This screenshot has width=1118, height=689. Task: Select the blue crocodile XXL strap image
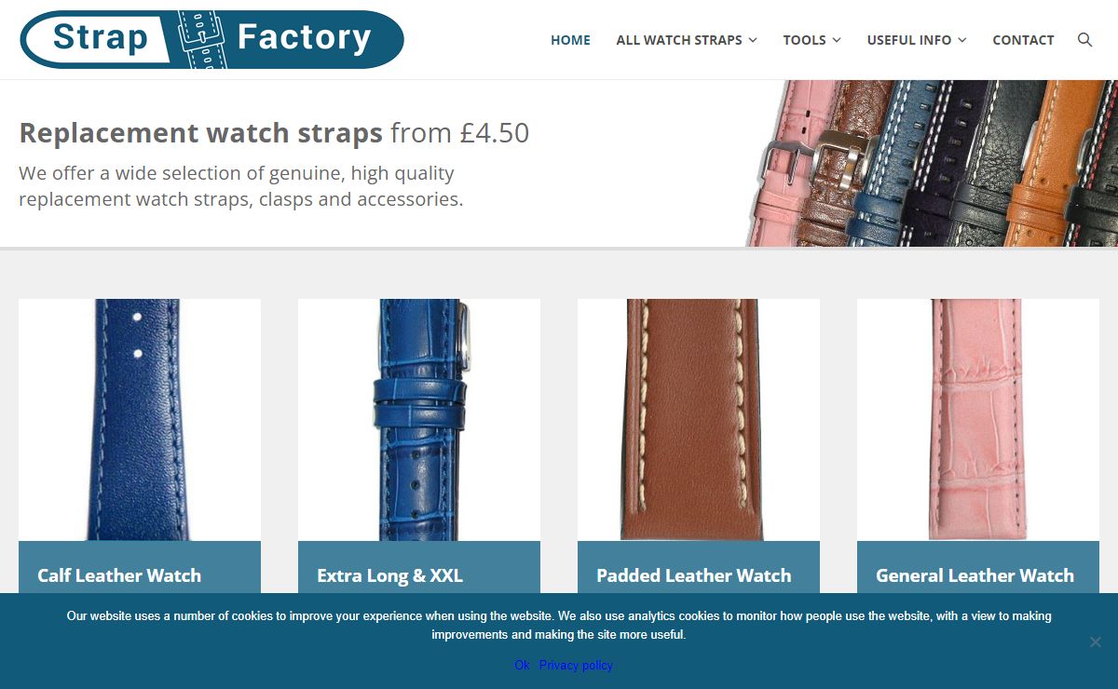419,420
